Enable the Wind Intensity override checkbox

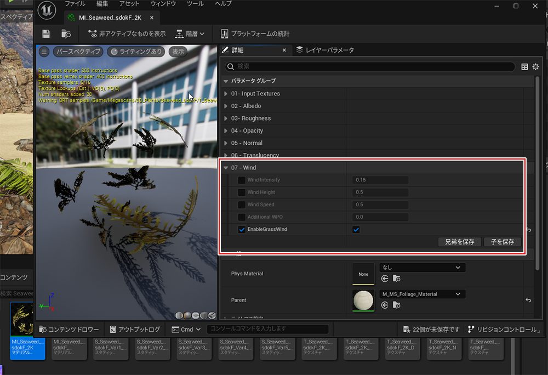(242, 180)
